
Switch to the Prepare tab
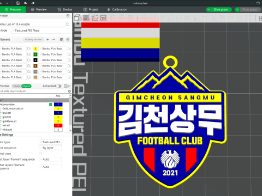(x=13, y=10)
